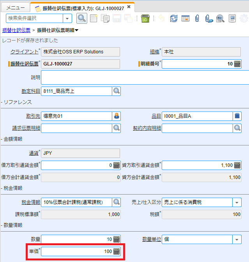
Task: Click the Report print preview icon
Action: pos(232,18)
